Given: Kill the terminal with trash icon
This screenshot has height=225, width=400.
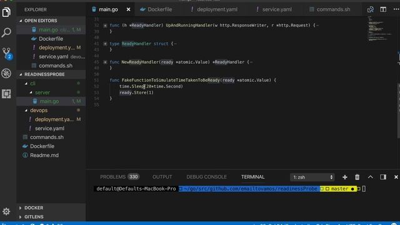Looking at the screenshot, I should click(x=357, y=177).
